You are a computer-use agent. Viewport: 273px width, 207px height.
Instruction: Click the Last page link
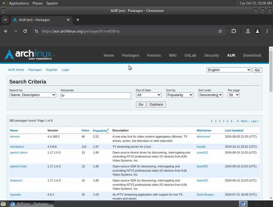pyautogui.click(x=255, y=121)
